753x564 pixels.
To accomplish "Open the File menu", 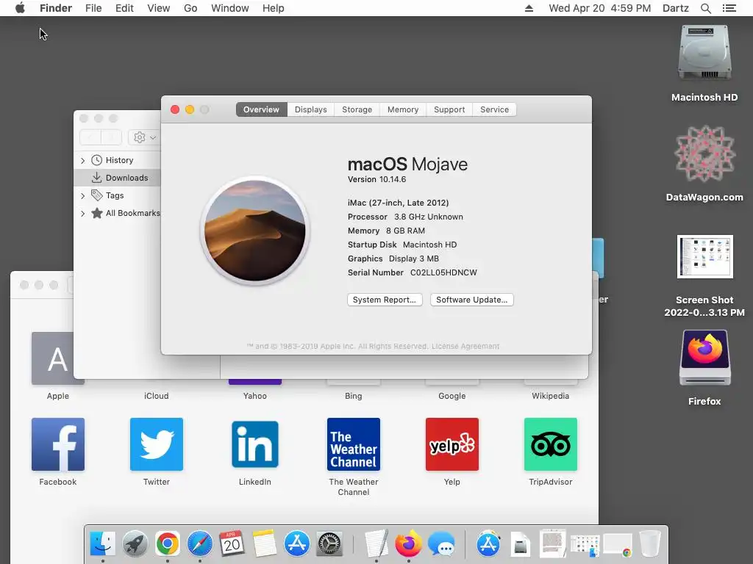I will tap(93, 8).
